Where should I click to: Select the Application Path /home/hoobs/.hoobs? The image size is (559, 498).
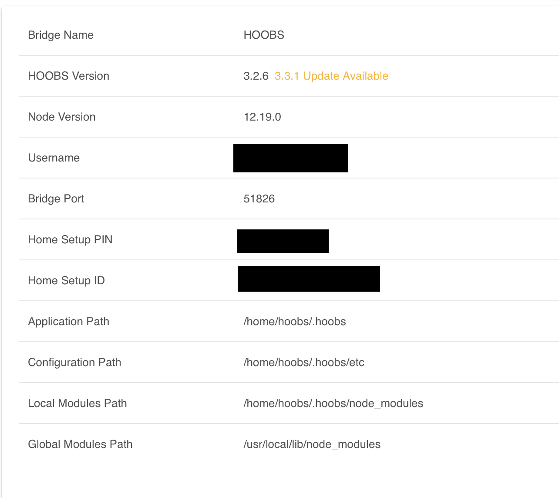point(294,321)
